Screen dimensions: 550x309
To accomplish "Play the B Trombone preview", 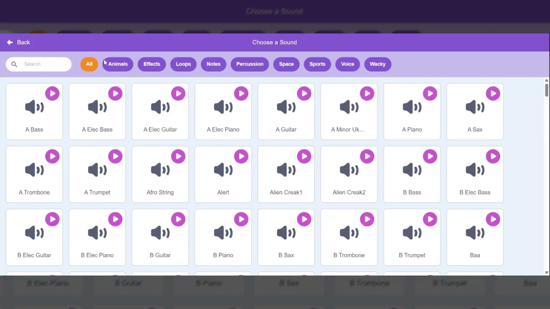I will tap(367, 219).
